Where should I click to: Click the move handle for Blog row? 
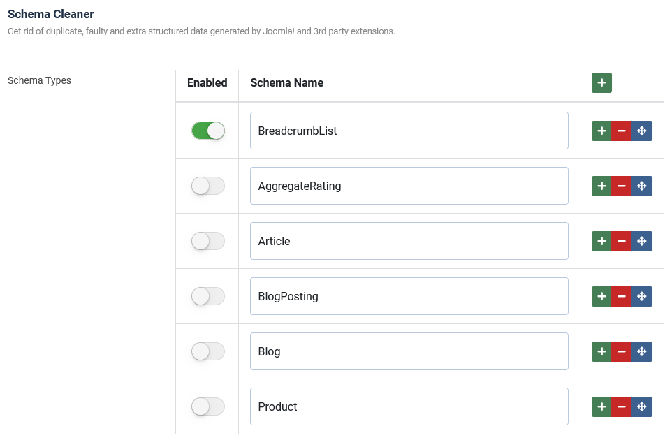click(x=642, y=352)
